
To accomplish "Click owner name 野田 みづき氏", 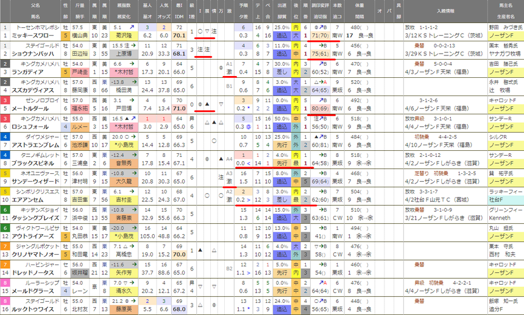I will 506,27.
